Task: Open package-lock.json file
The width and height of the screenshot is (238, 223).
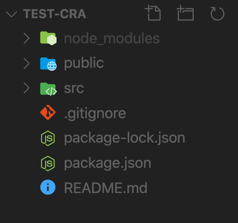Action: [x=125, y=138]
